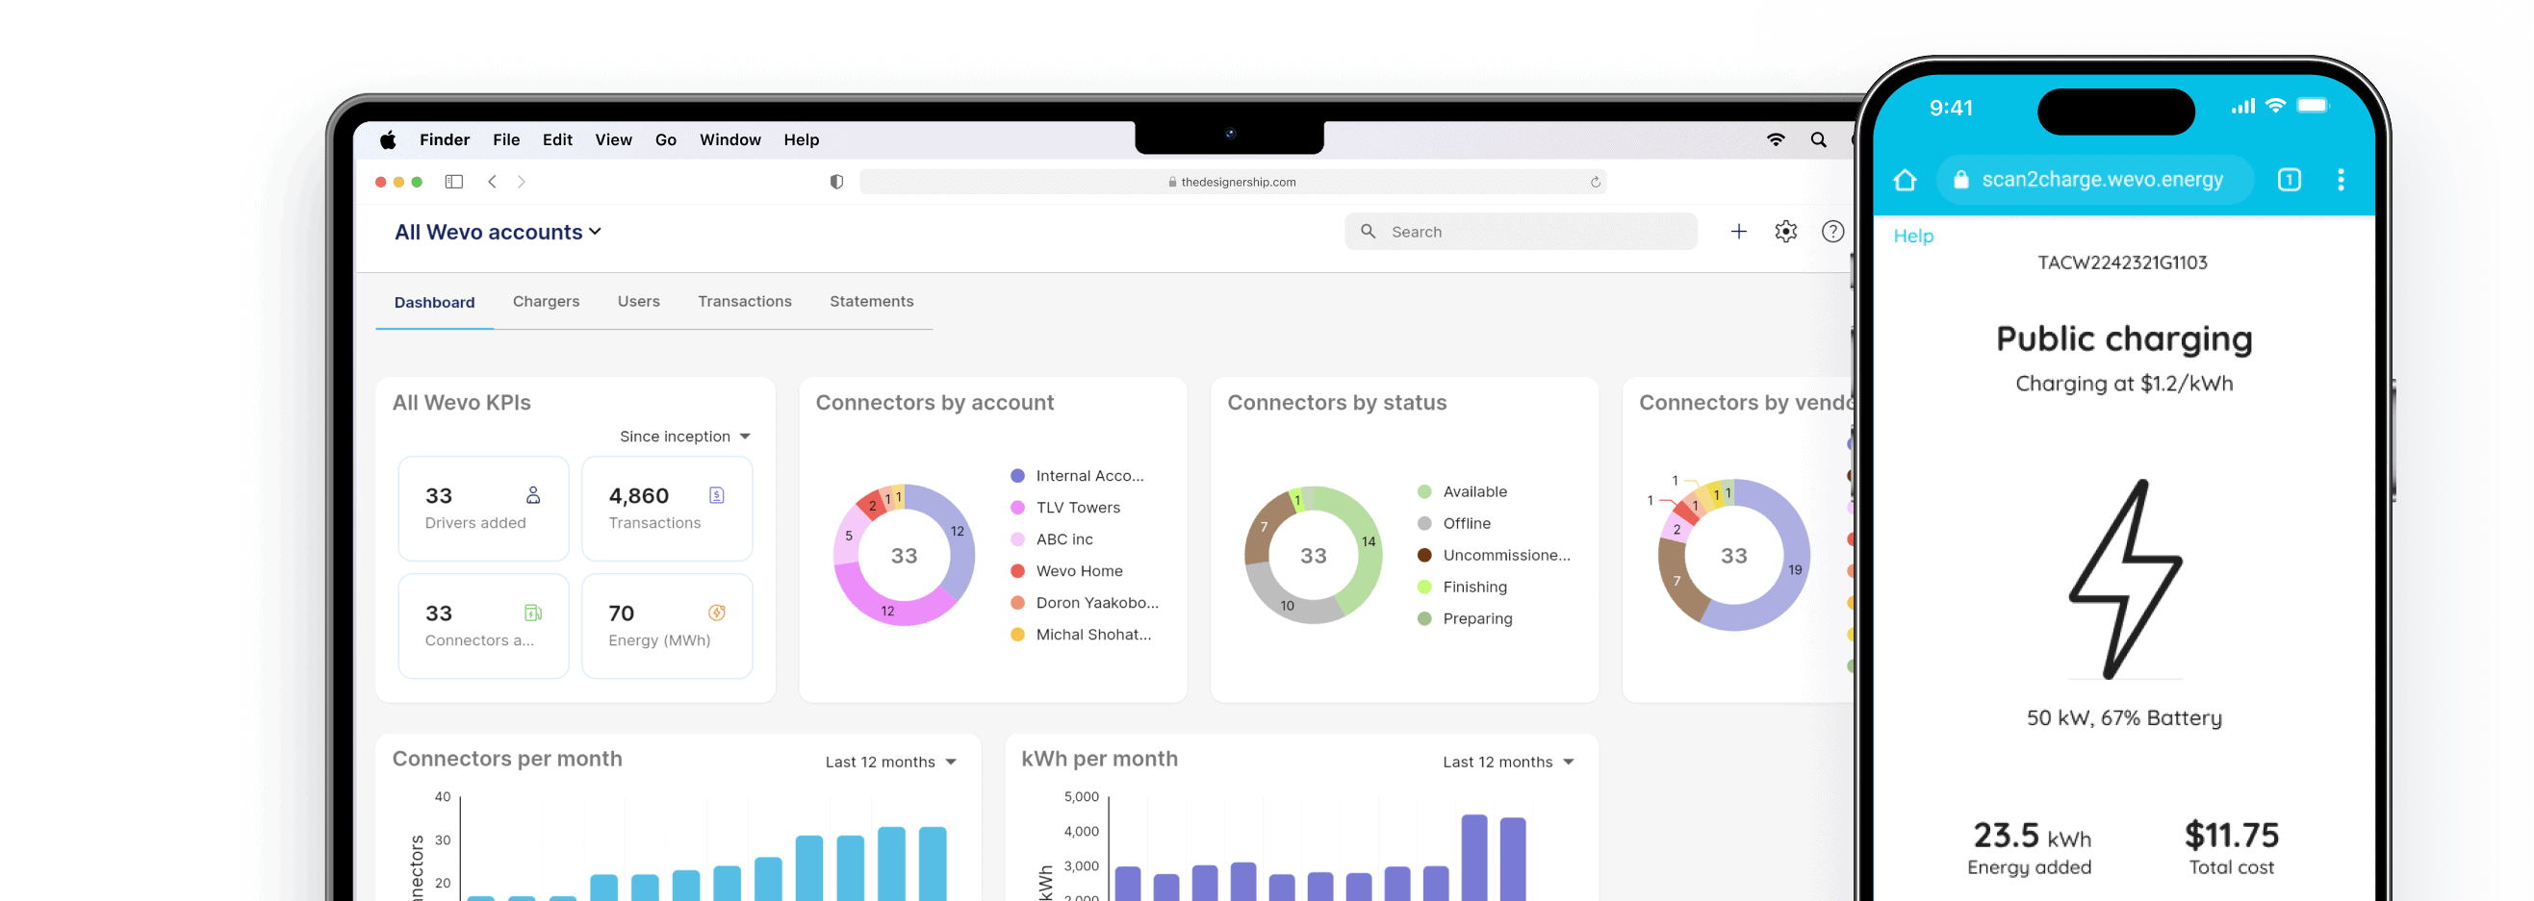This screenshot has height=901, width=2534.
Task: Go forward in the browser
Action: point(522,182)
